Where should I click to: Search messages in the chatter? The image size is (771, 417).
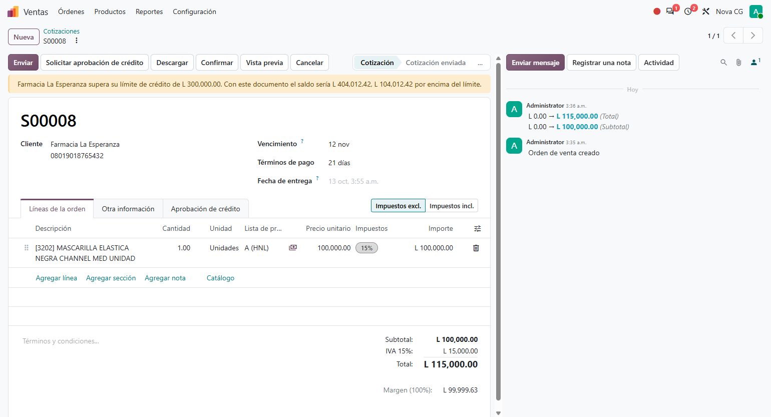pyautogui.click(x=723, y=63)
